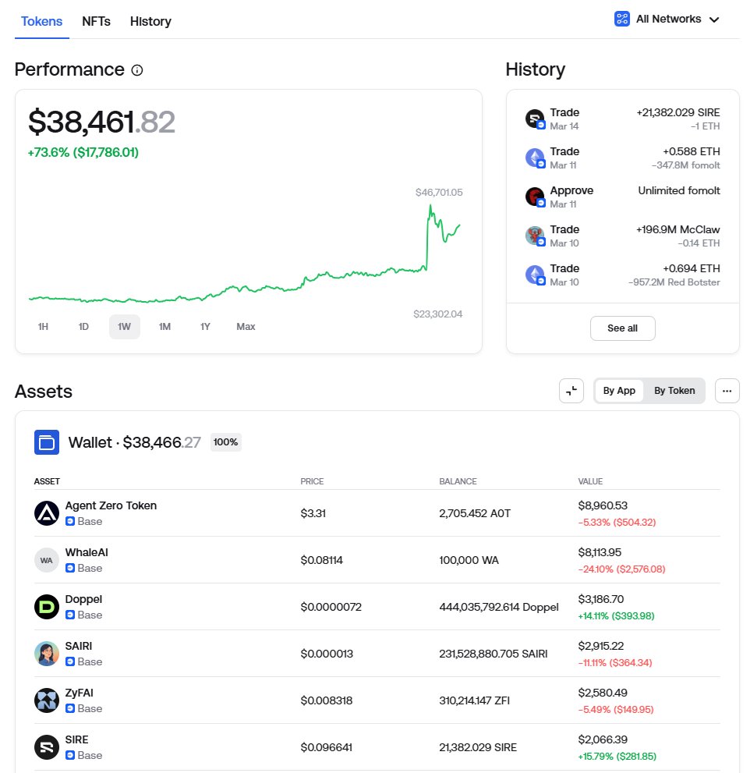Click the Approve fomolt token icon
The height and width of the screenshot is (773, 750).
(535, 197)
